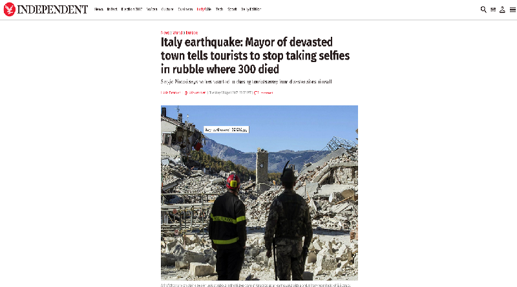517x287 pixels.
Task: Click the currency/subscribe icon beside search
Action: point(493,10)
